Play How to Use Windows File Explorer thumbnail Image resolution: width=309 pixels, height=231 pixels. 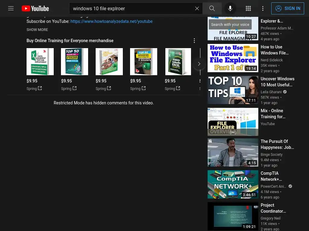point(233,58)
